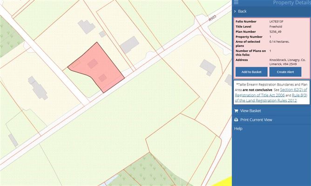Image resolution: width=311 pixels, height=186 pixels.
Task: Click the Add to Basket button
Action: click(x=251, y=72)
